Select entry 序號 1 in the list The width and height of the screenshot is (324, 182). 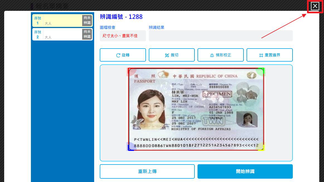pos(57,21)
